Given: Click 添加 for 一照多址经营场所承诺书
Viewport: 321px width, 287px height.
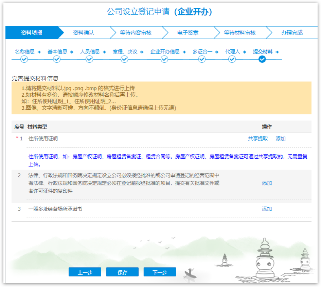Looking at the screenshot, I should [x=267, y=209].
